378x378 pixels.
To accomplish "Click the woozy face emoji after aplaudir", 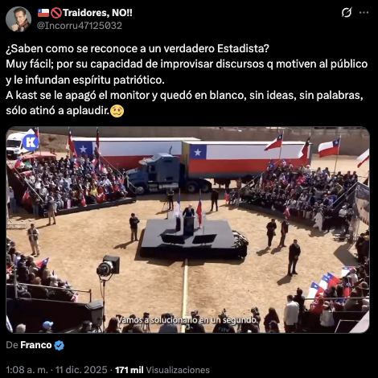I will [117, 111].
